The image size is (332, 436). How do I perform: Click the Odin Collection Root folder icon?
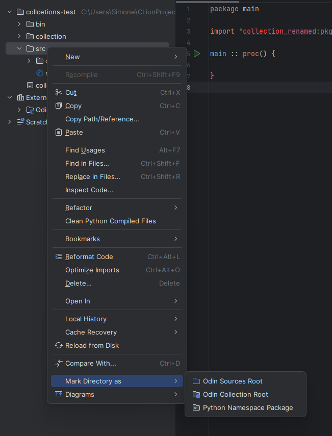196,394
